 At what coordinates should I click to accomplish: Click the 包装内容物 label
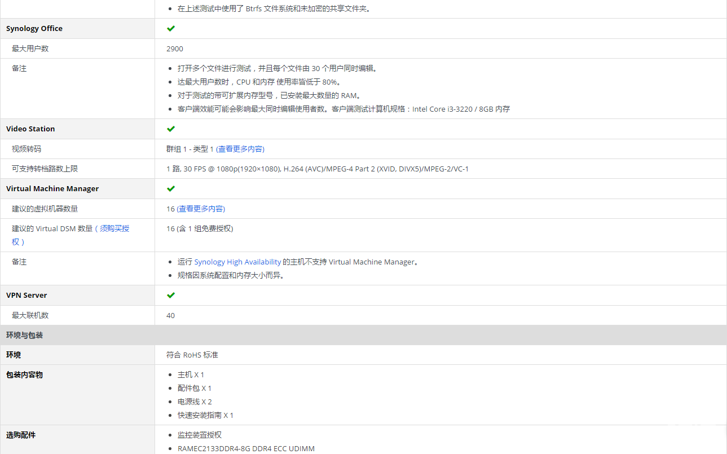(x=25, y=374)
